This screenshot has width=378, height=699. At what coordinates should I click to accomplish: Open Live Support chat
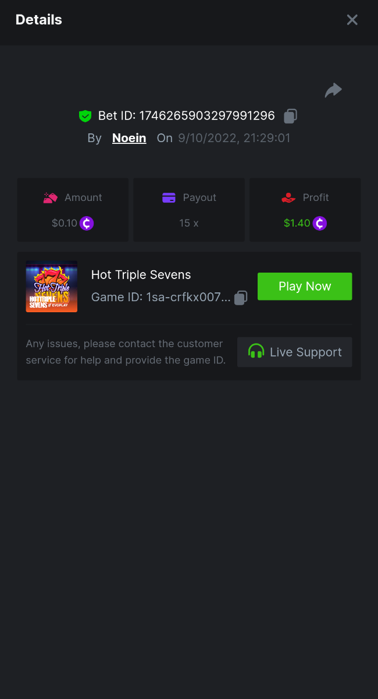(x=295, y=352)
